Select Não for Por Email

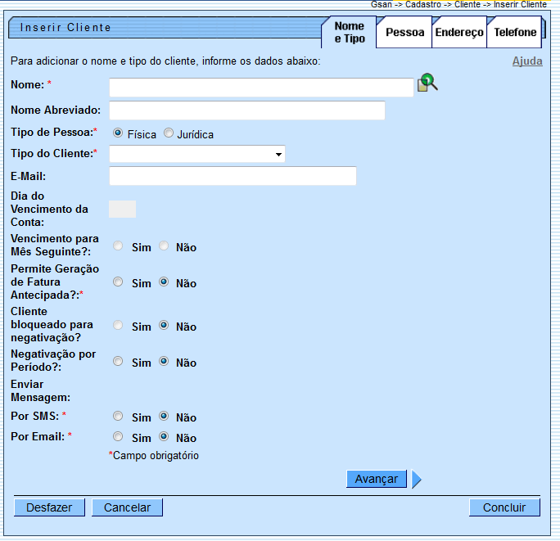click(x=164, y=436)
